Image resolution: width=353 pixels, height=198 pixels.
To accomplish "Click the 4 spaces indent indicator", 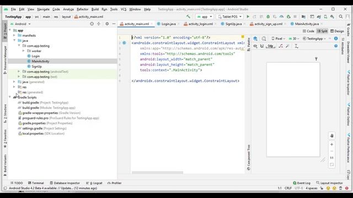I will (311, 188).
